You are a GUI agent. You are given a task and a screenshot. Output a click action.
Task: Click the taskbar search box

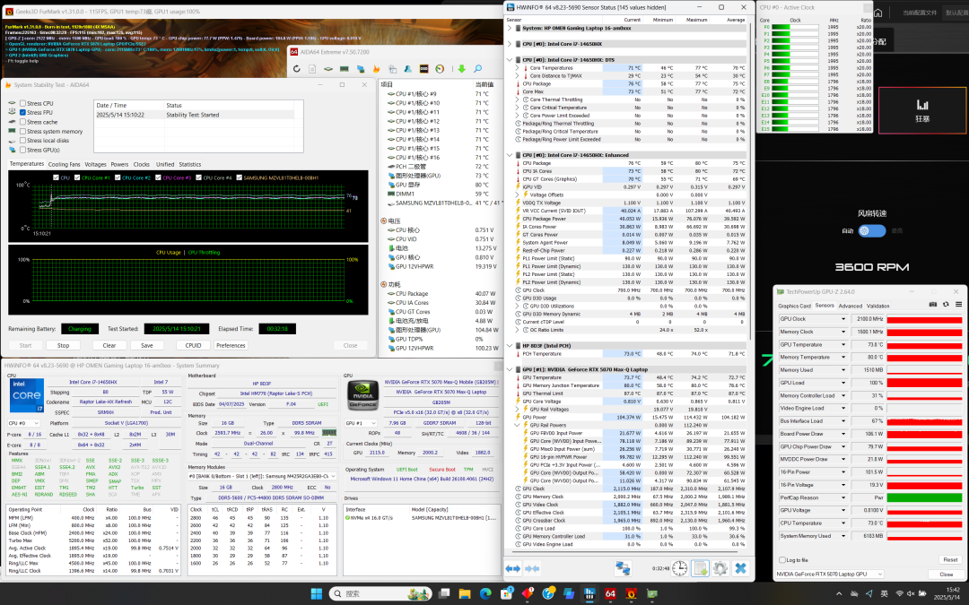[380, 594]
